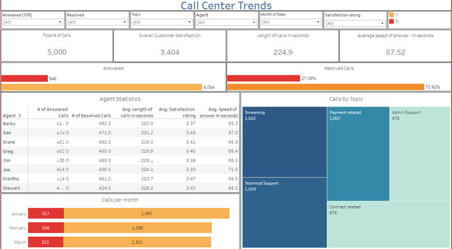Image resolution: width=452 pixels, height=249 pixels.
Task: Select the Technical Support treemap tile
Action: pos(285,213)
